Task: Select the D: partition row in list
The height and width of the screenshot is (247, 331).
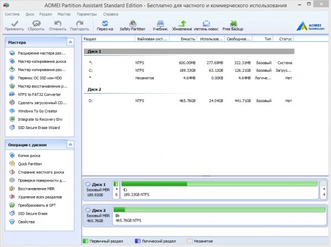Action: tap(189, 100)
